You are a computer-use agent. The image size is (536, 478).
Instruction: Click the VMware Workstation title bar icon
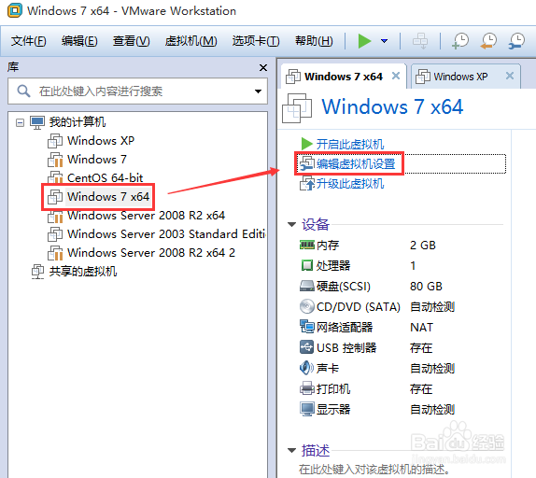[15, 10]
